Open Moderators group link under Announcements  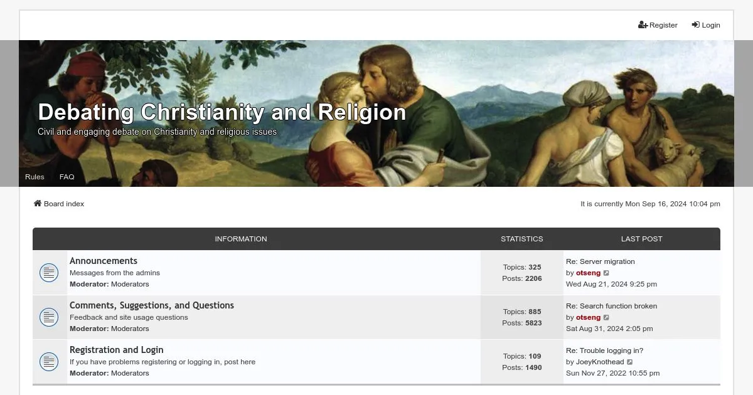(130, 284)
